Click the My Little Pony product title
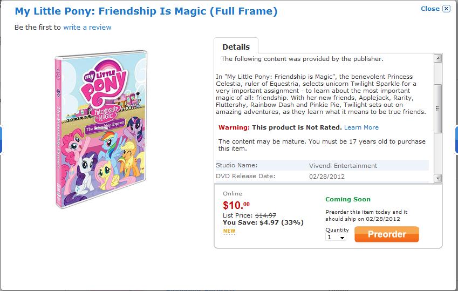The width and height of the screenshot is (458, 291). (146, 11)
